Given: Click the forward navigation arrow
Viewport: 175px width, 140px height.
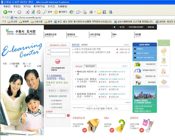Looking at the screenshot, I should pyautogui.click(x=19, y=12).
